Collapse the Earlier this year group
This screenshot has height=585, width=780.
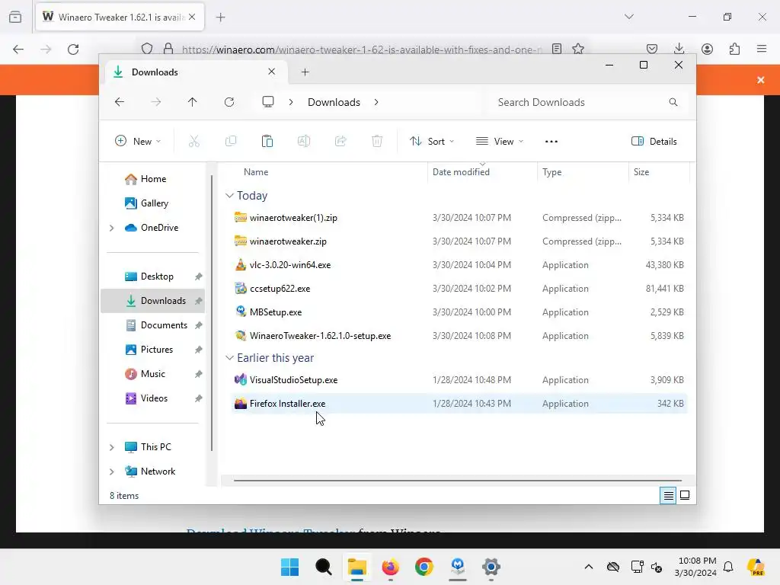(x=229, y=358)
